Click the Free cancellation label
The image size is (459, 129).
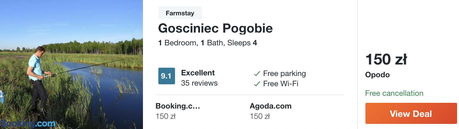394,93
